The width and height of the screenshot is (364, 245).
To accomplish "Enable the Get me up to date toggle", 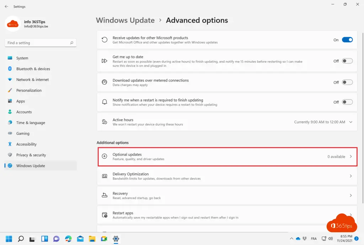I will click(x=347, y=61).
